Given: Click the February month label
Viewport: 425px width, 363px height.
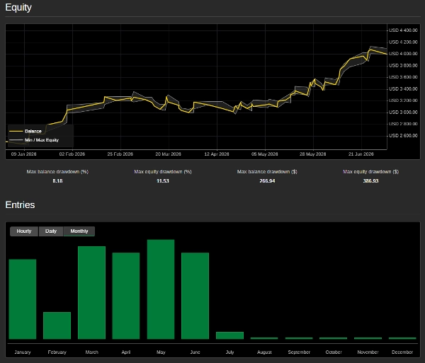Looking at the screenshot, I should 57,352.
